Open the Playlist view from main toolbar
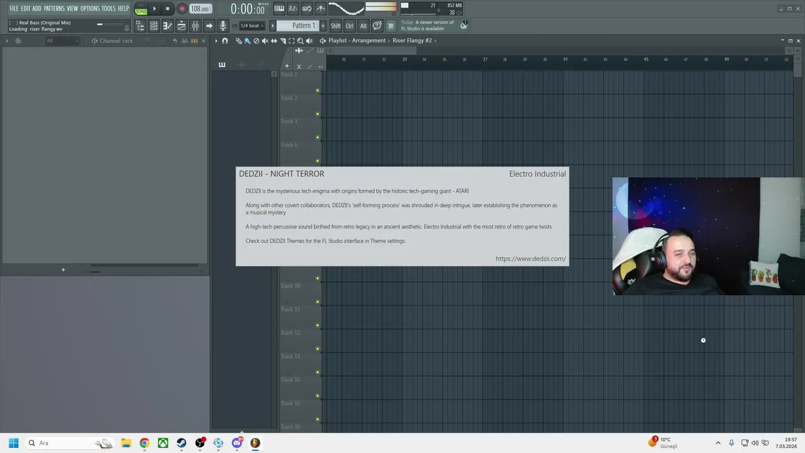The width and height of the screenshot is (805, 453). click(x=181, y=26)
